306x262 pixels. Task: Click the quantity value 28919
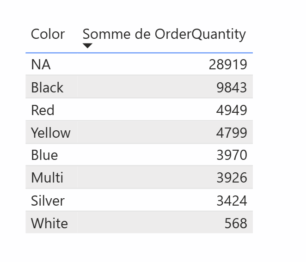click(x=228, y=64)
